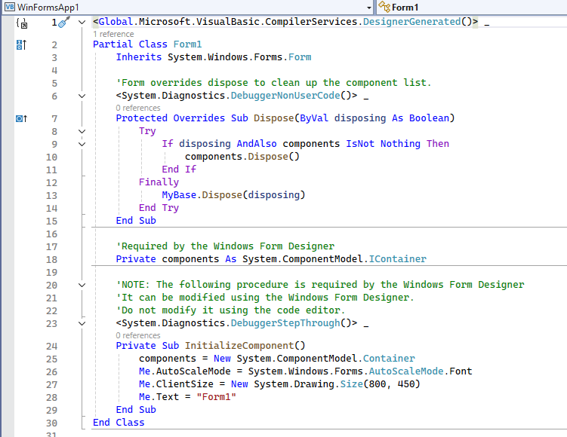Click AutoScaleMode enum on line 26
567x437 pixels.
[x=406, y=371]
